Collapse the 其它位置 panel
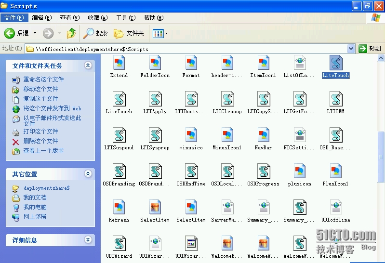This screenshot has height=263, width=385. click(x=88, y=173)
